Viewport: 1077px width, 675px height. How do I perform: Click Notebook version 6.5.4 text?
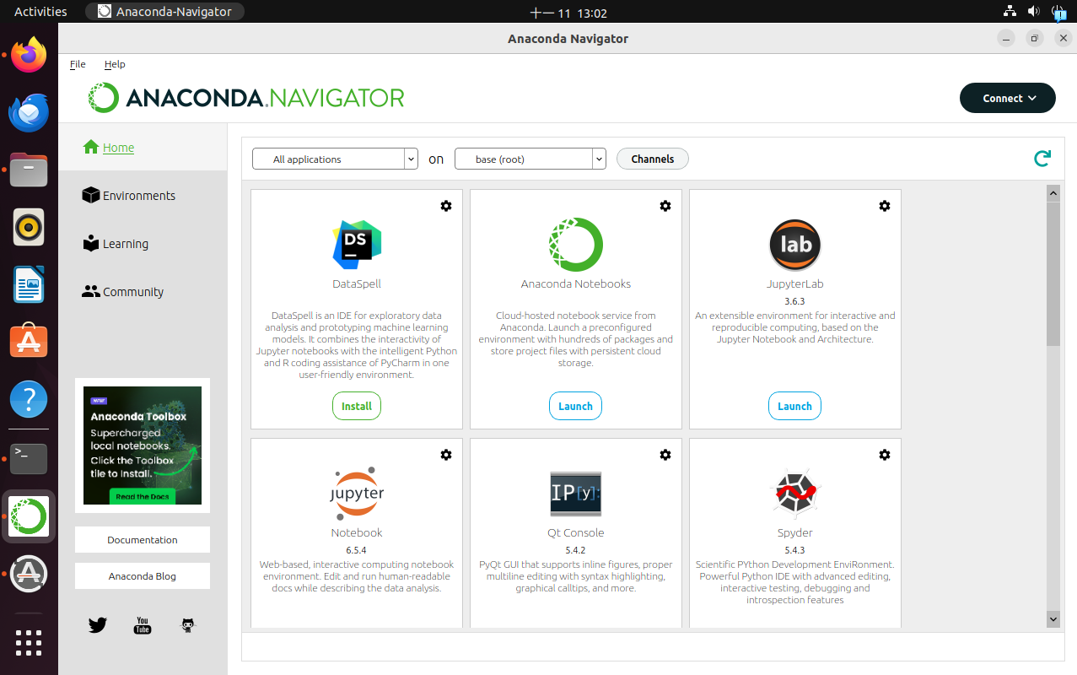point(357,549)
